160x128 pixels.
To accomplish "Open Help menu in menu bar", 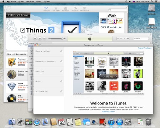I will (46, 1).
